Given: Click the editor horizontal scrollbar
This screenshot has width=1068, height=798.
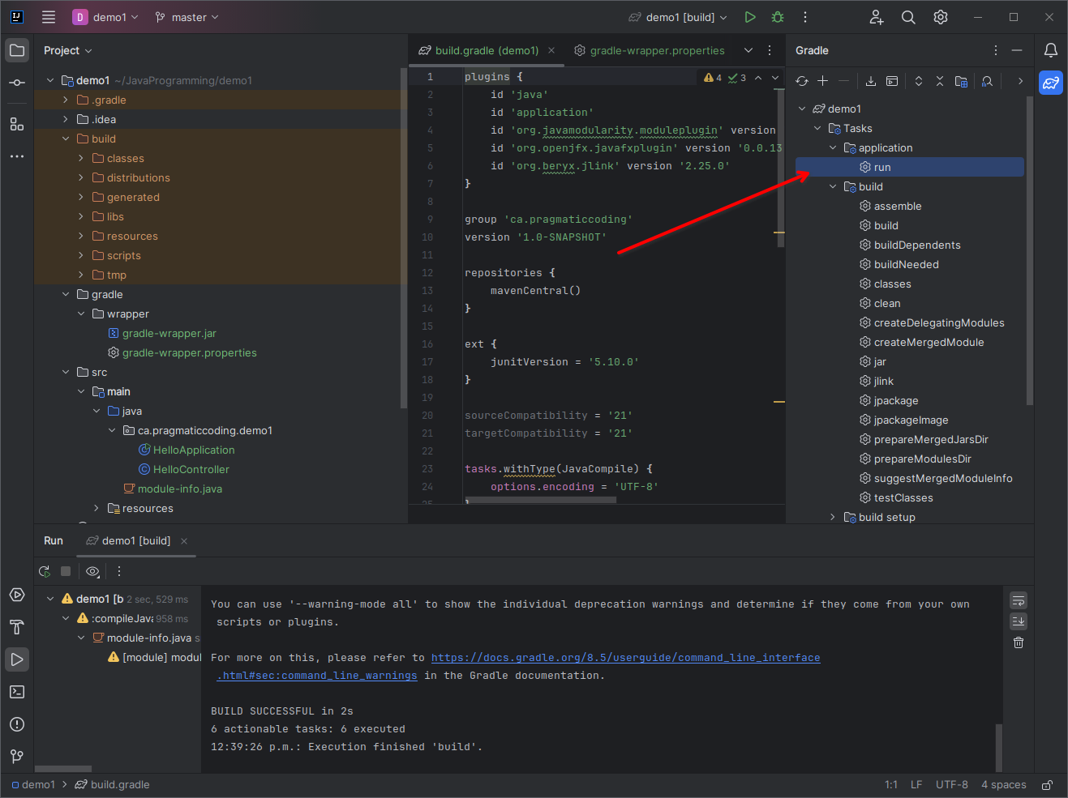Looking at the screenshot, I should pyautogui.click(x=540, y=500).
